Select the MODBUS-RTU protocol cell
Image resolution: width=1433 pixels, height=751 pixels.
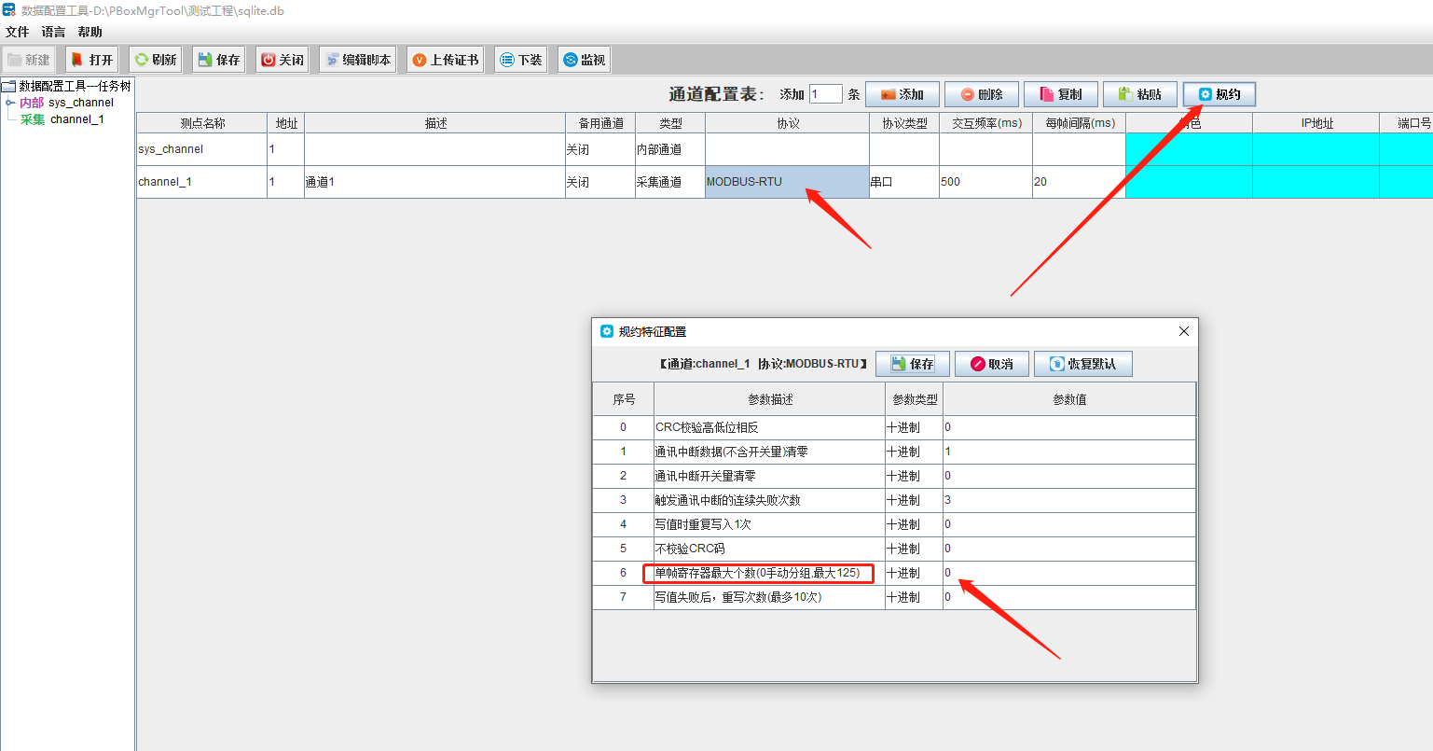coord(787,182)
